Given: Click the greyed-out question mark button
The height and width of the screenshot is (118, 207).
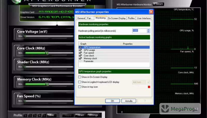Looking at the screenshot, I should click(x=145, y=101).
